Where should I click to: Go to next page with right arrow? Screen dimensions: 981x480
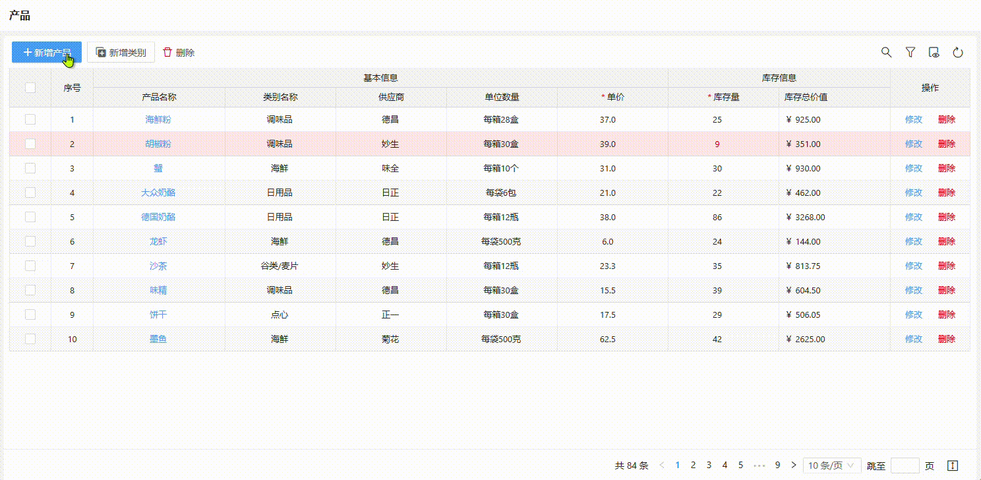794,465
